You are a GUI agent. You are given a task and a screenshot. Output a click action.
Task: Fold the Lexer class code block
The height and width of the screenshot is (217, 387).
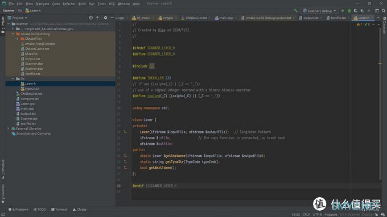pyautogui.click(x=131, y=120)
